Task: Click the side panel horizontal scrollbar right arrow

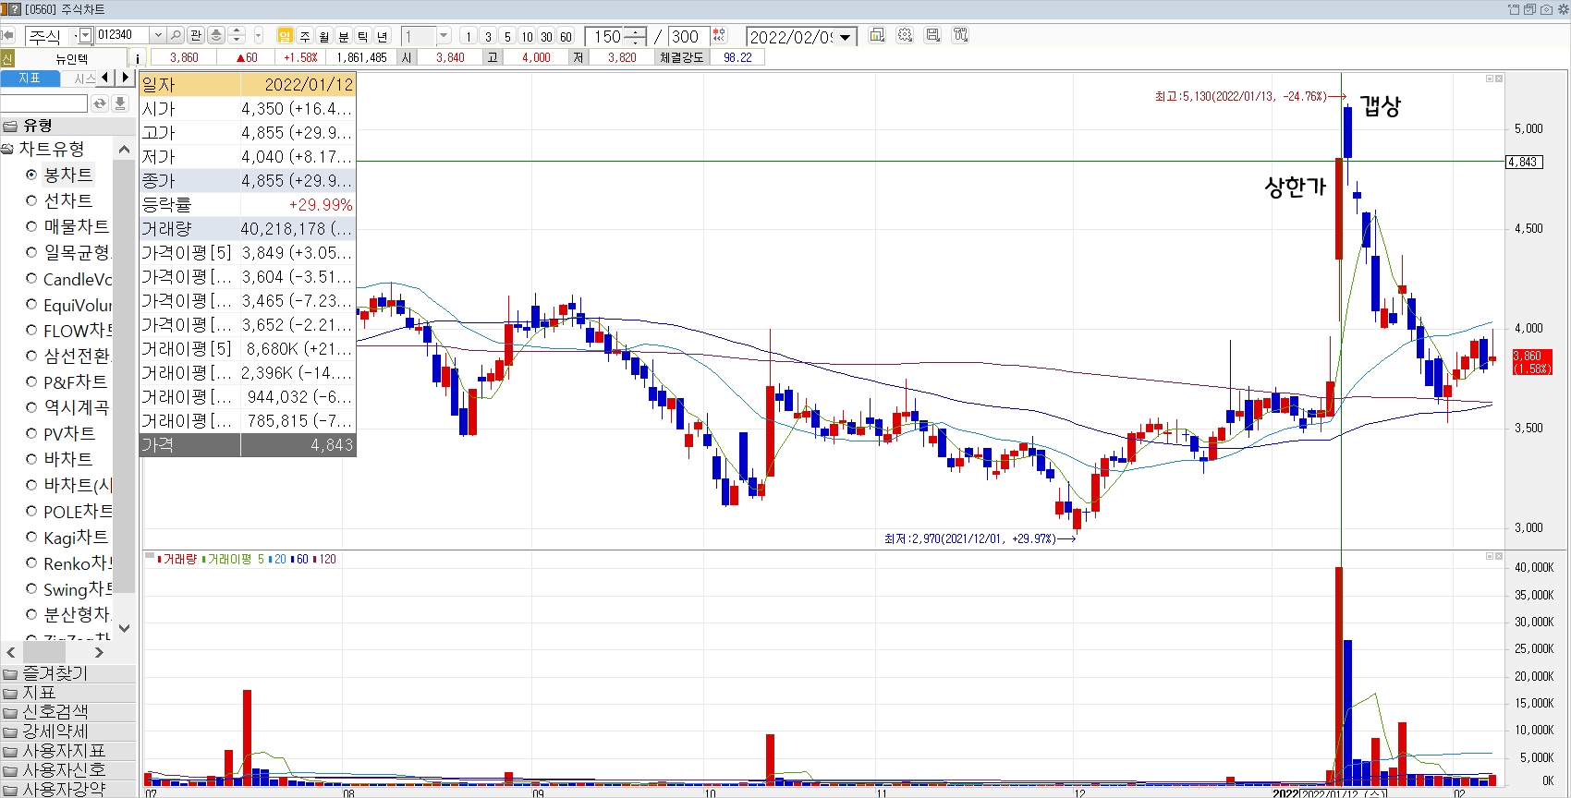Action: click(x=100, y=652)
